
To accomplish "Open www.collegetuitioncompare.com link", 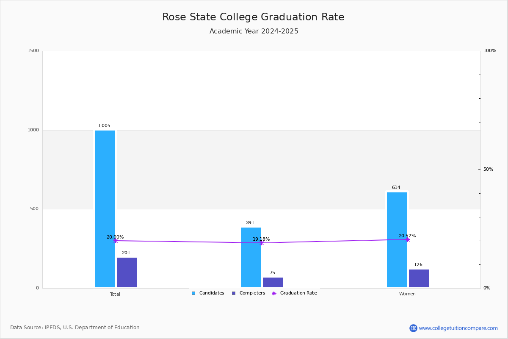I will 458,328.
